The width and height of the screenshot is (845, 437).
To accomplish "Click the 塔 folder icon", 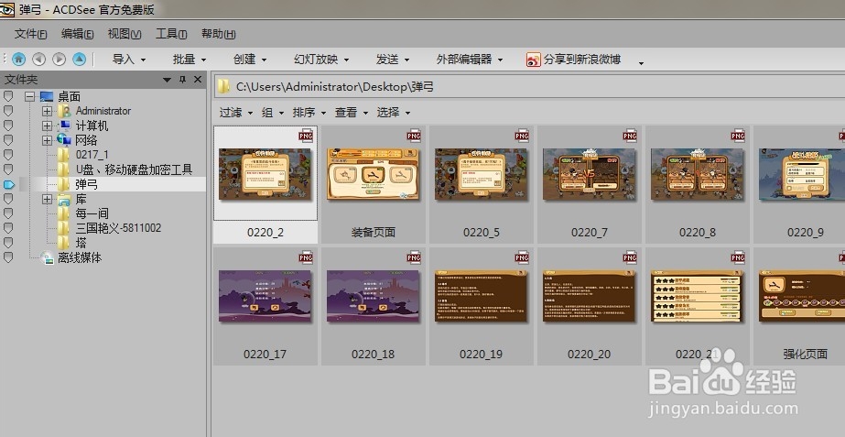I will tap(64, 242).
